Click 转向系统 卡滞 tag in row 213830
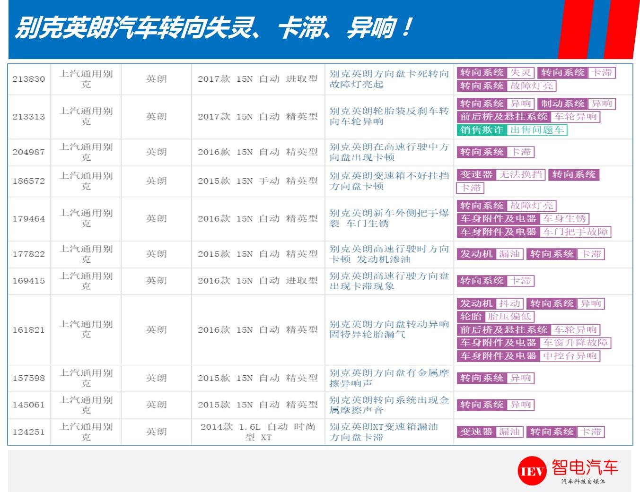The width and height of the screenshot is (640, 492). [577, 73]
